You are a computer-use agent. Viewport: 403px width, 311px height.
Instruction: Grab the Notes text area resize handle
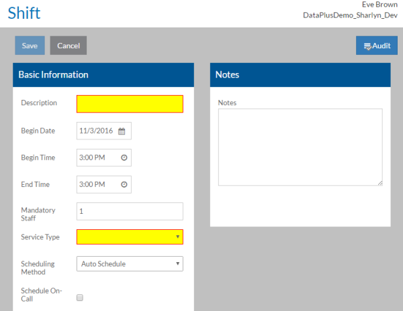379,182
